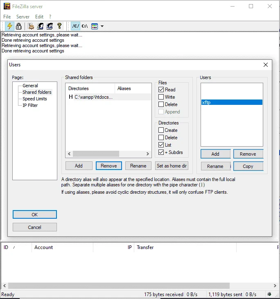This screenshot has height=299, width=280.
Task: Confirm the dialog with OK
Action: 35,215
